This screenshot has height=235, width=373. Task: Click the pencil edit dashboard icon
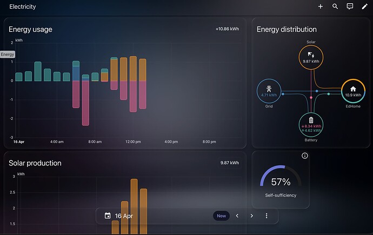point(364,6)
